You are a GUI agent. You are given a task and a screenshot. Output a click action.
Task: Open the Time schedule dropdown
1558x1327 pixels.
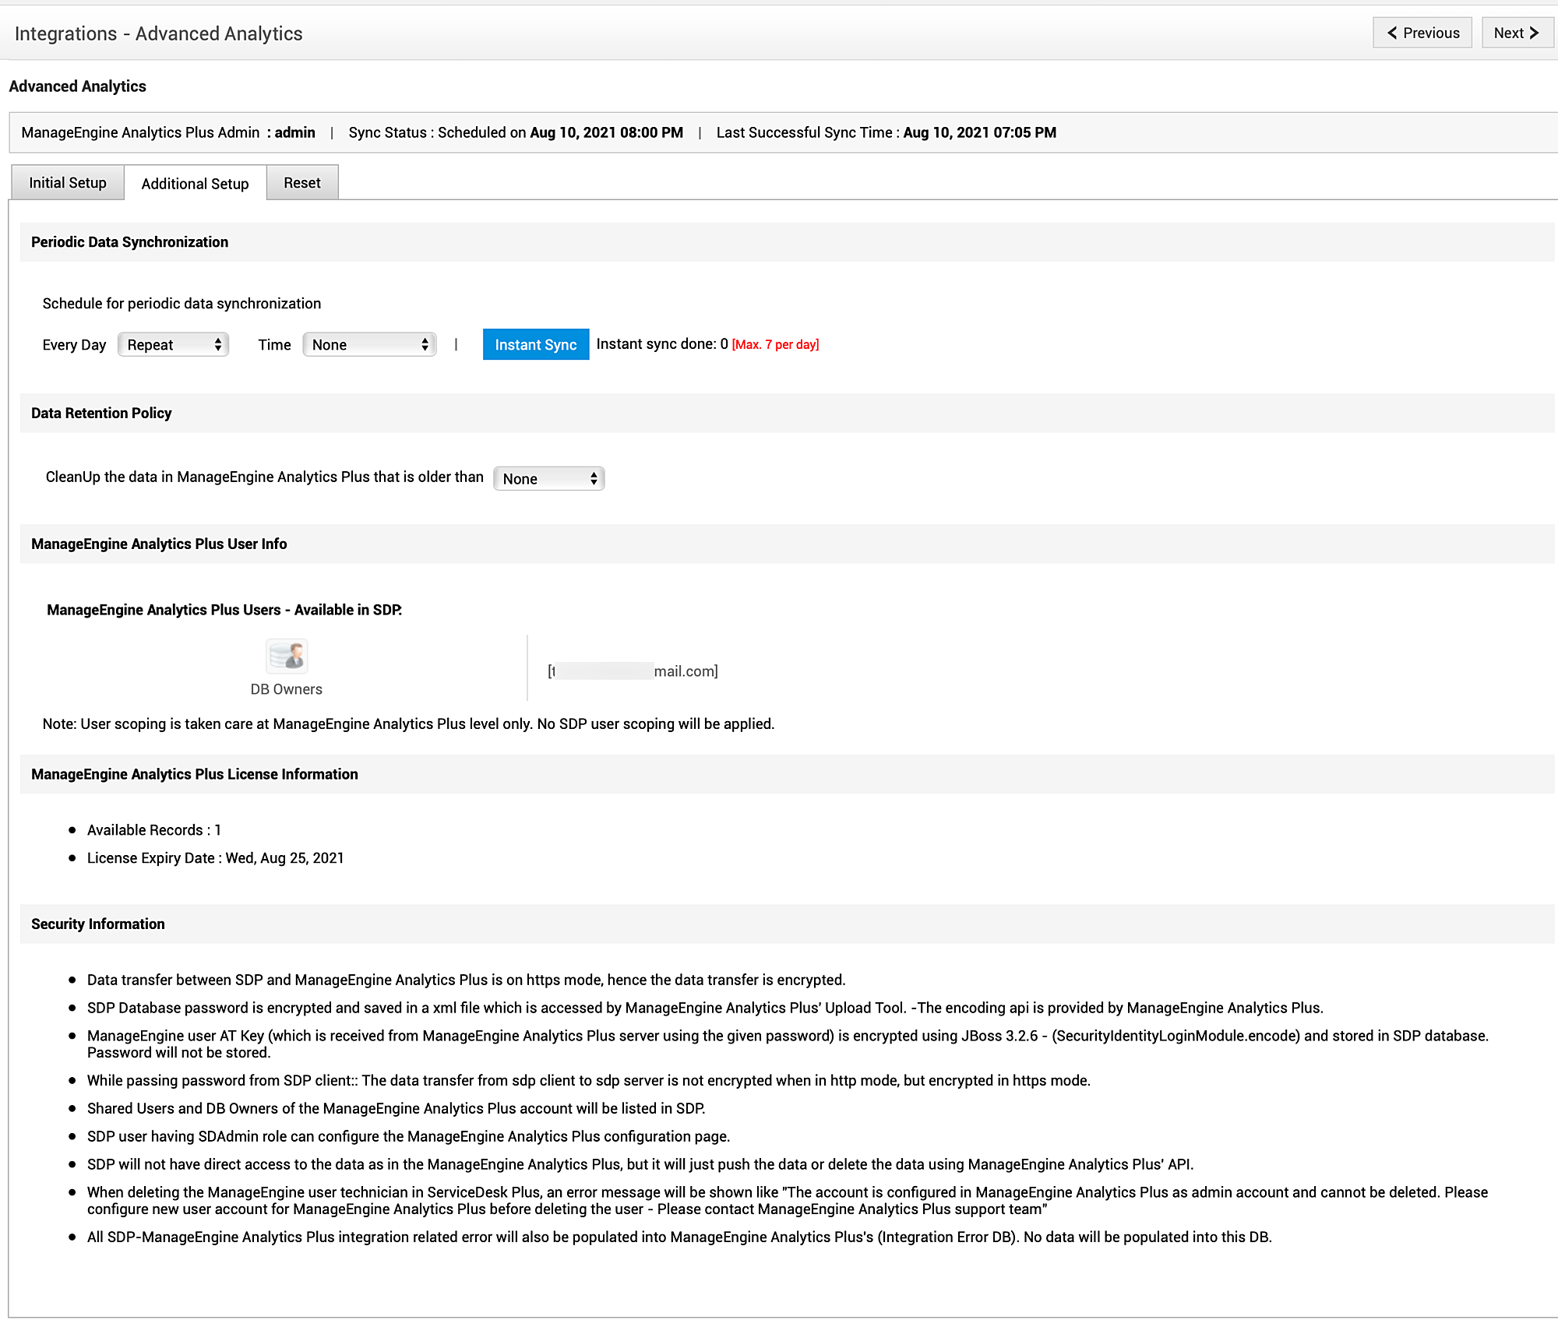[369, 344]
